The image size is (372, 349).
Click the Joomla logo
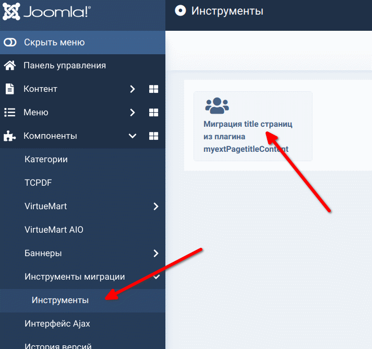coord(46,11)
